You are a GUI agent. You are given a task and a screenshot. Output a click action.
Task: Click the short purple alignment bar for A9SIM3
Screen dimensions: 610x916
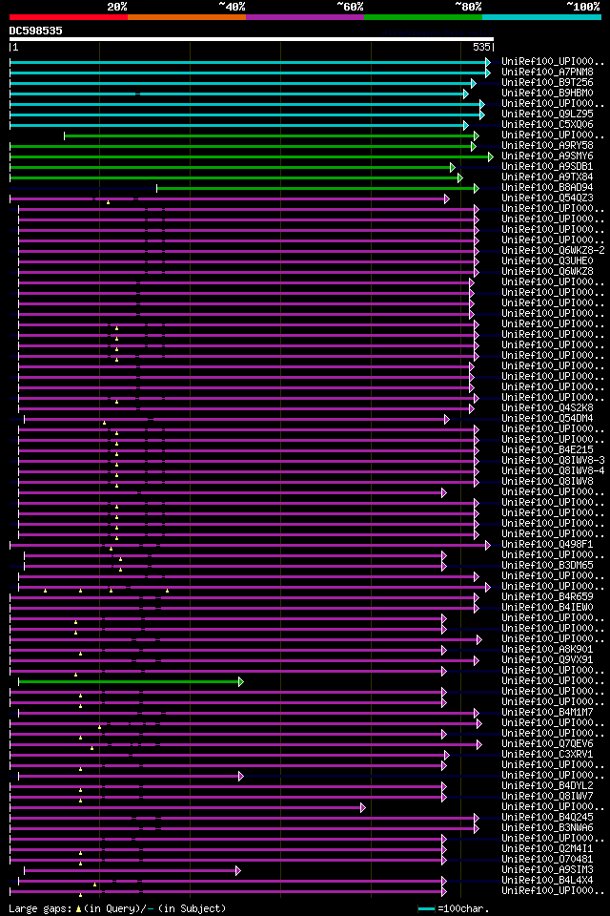132,871
